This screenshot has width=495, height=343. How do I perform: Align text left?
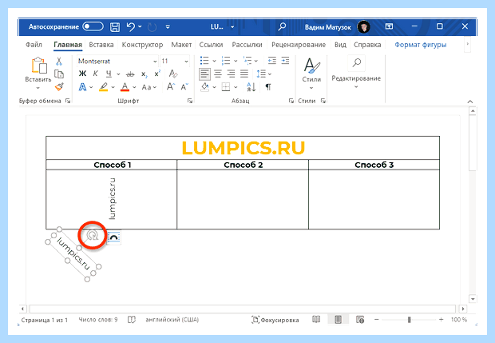click(204, 74)
